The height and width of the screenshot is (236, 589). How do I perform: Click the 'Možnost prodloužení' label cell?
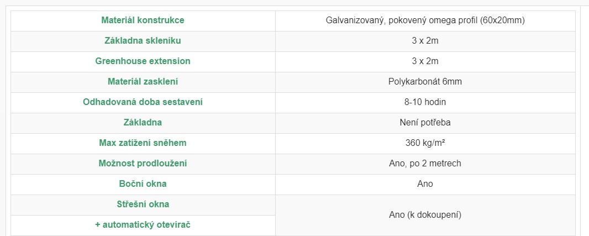click(143, 164)
